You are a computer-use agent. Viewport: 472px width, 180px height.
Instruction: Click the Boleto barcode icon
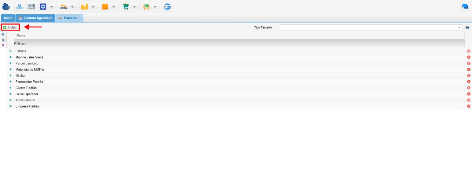click(x=31, y=7)
